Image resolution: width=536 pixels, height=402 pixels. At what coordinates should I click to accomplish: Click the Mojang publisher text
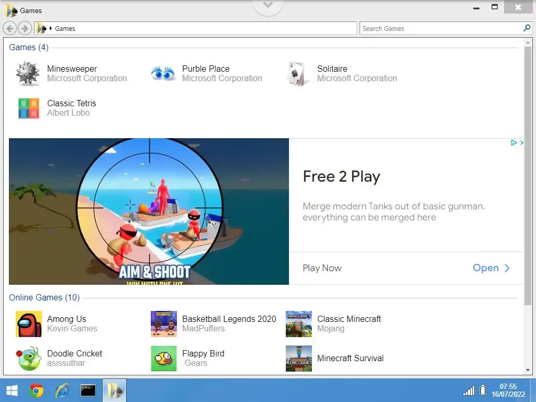coord(331,329)
